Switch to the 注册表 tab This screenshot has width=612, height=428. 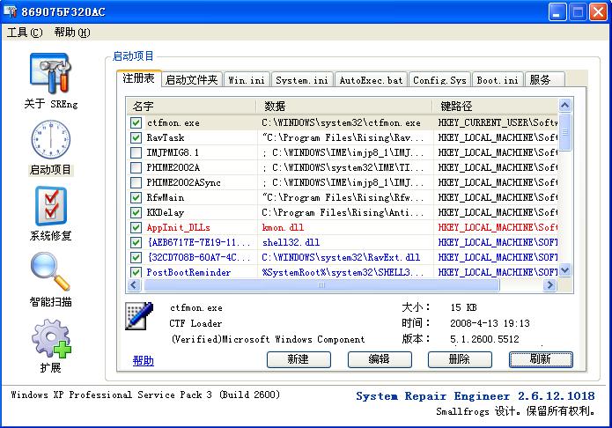[138, 78]
